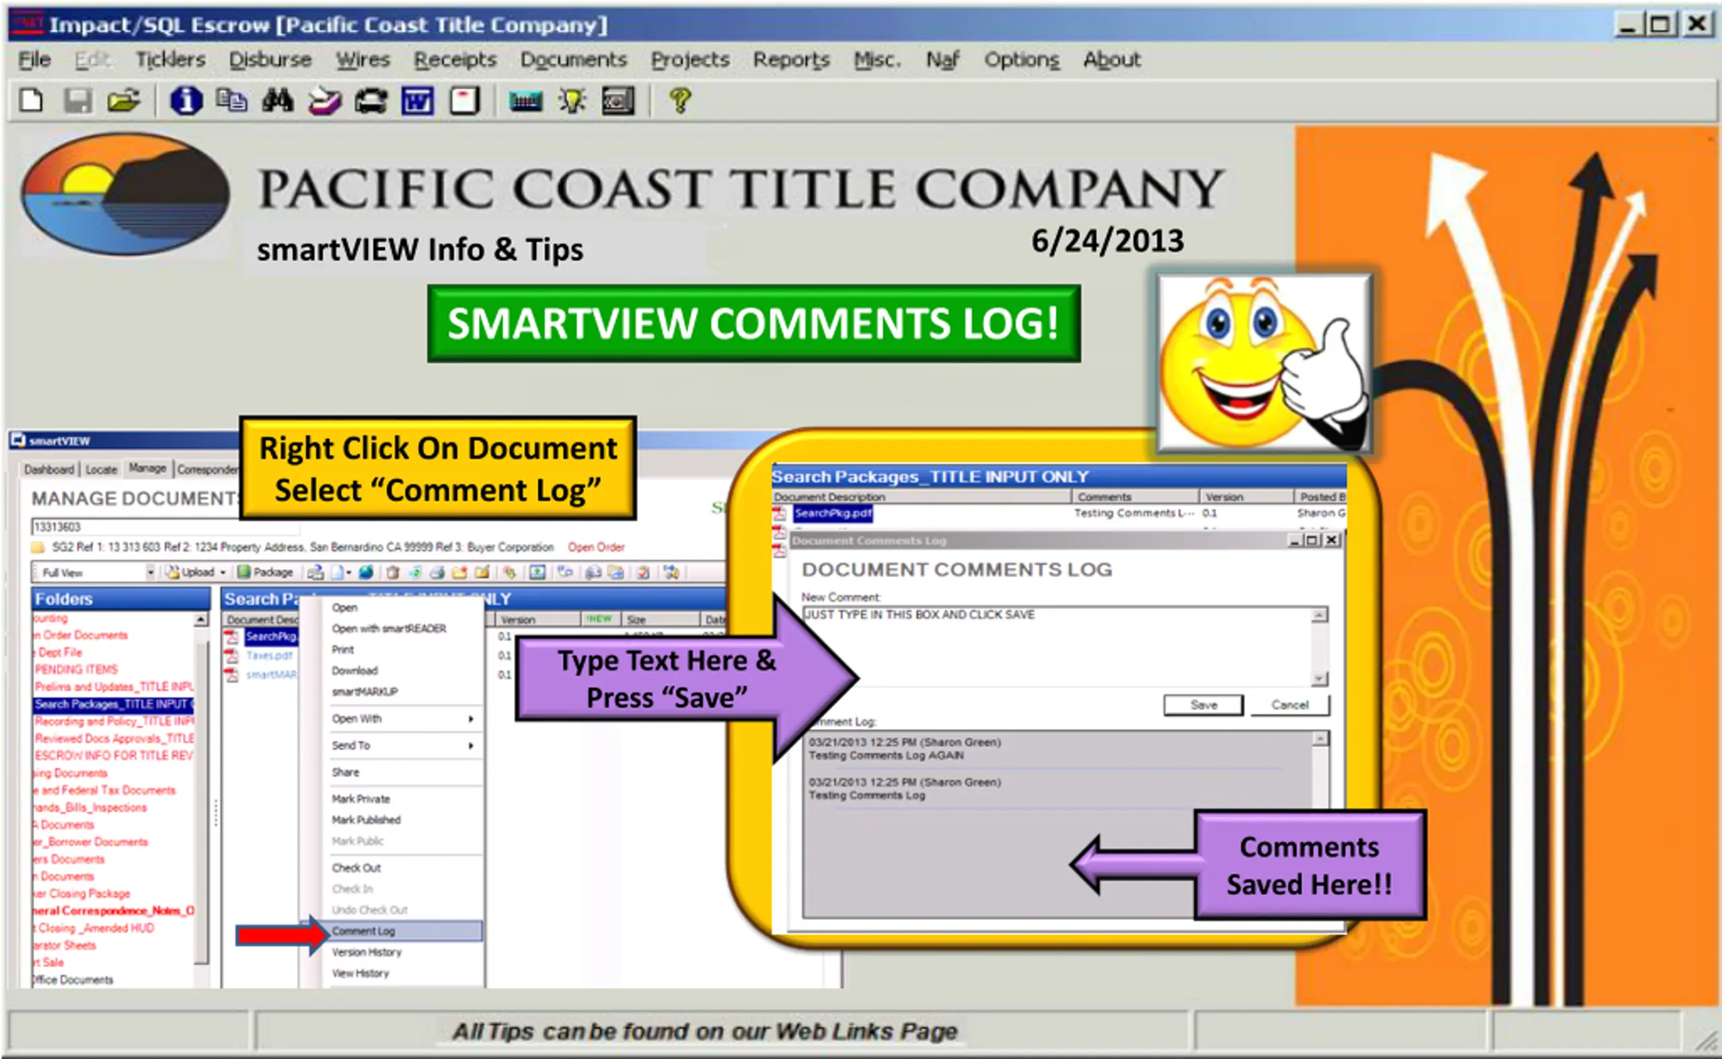Click the new page icon in smartVIEW toolbar

pos(338,572)
